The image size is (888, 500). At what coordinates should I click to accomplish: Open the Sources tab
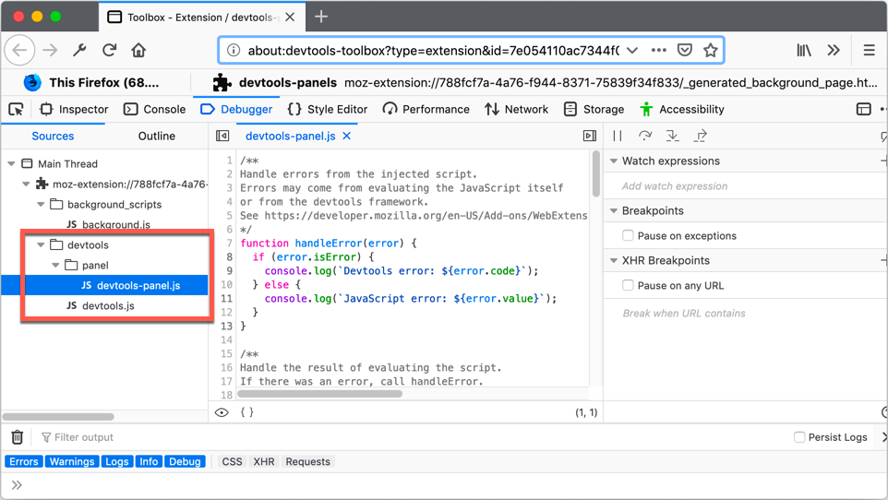pos(53,136)
